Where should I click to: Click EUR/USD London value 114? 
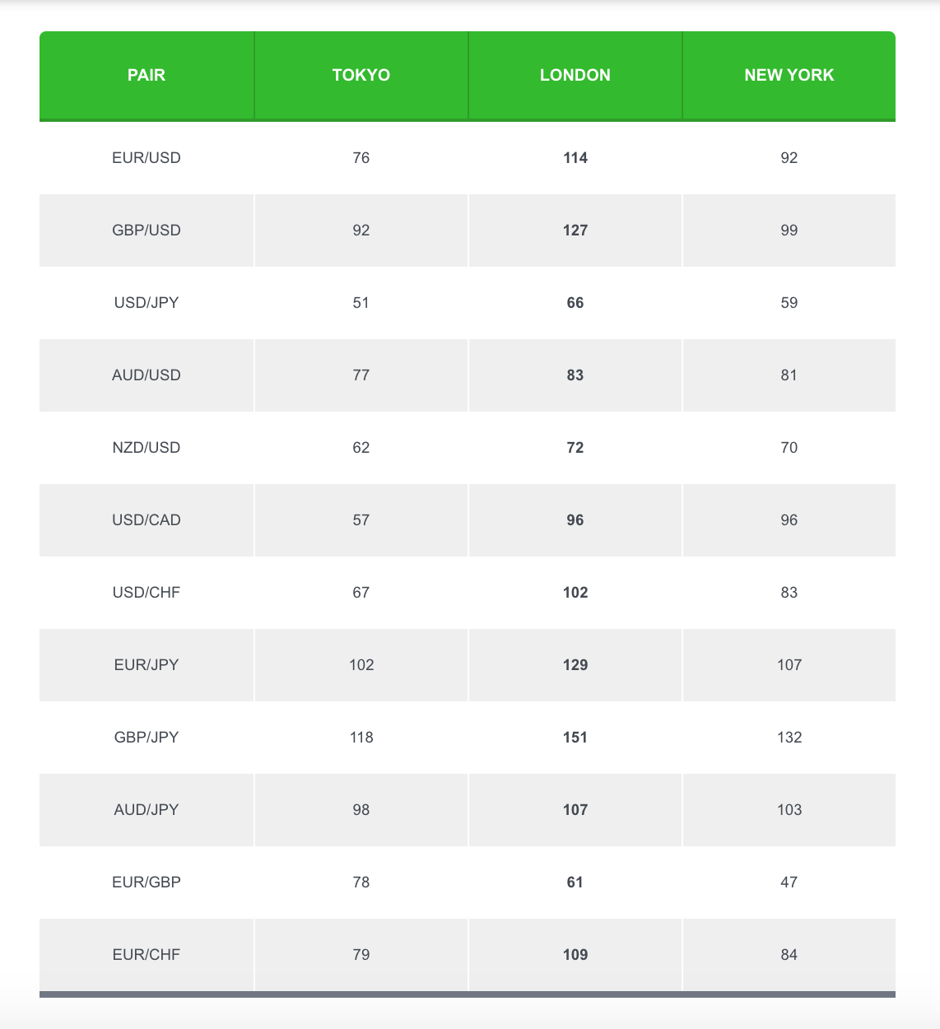(575, 158)
